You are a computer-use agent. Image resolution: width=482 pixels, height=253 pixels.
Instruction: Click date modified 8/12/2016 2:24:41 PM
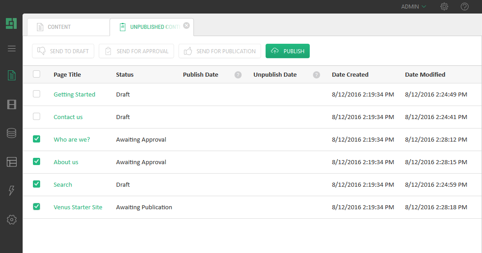pyautogui.click(x=436, y=117)
